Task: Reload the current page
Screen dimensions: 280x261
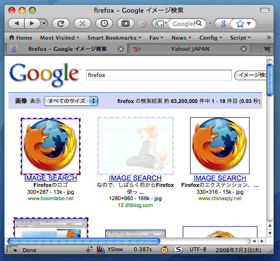Action: click(61, 24)
